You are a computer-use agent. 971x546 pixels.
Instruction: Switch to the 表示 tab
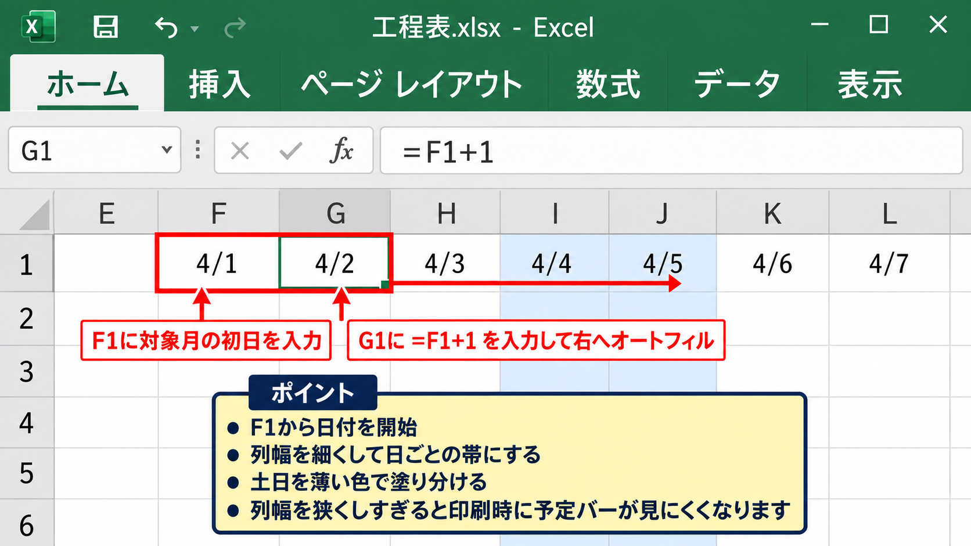click(x=869, y=84)
